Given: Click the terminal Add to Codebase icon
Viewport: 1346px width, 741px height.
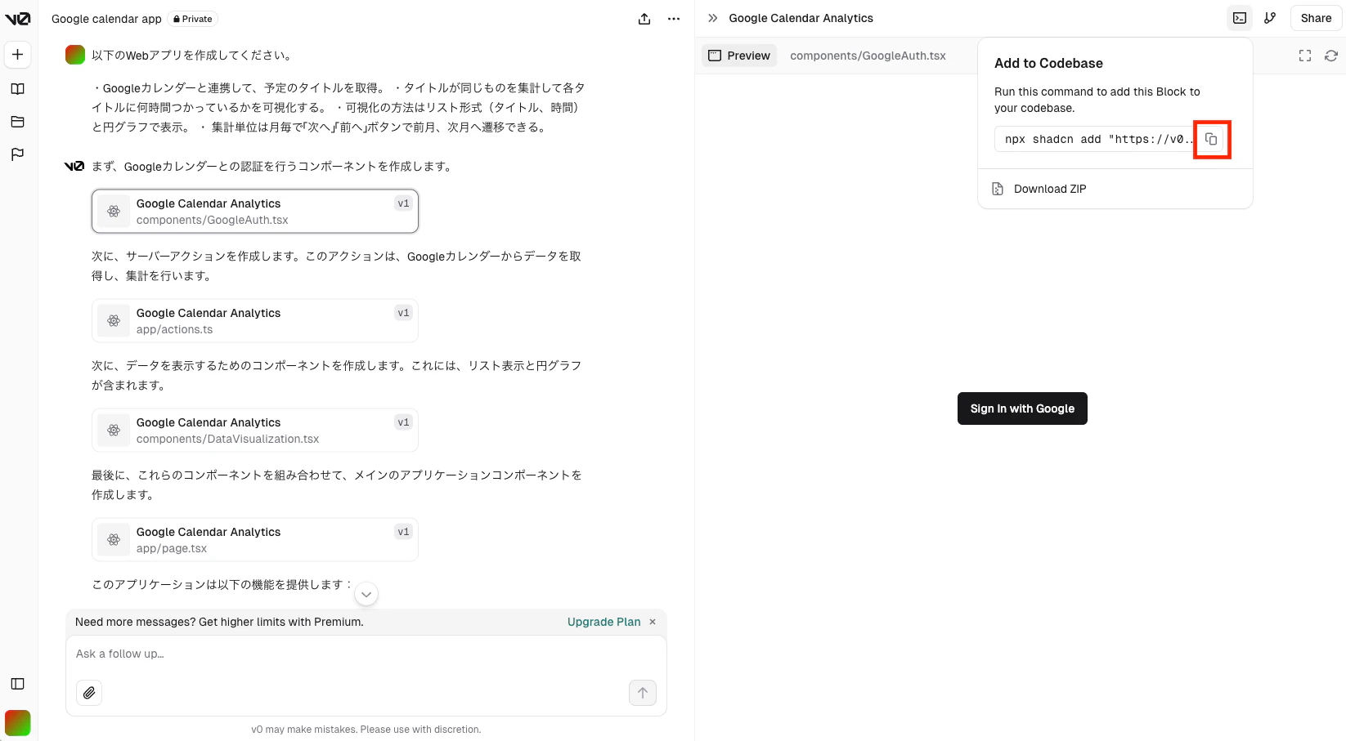Looking at the screenshot, I should point(1240,18).
